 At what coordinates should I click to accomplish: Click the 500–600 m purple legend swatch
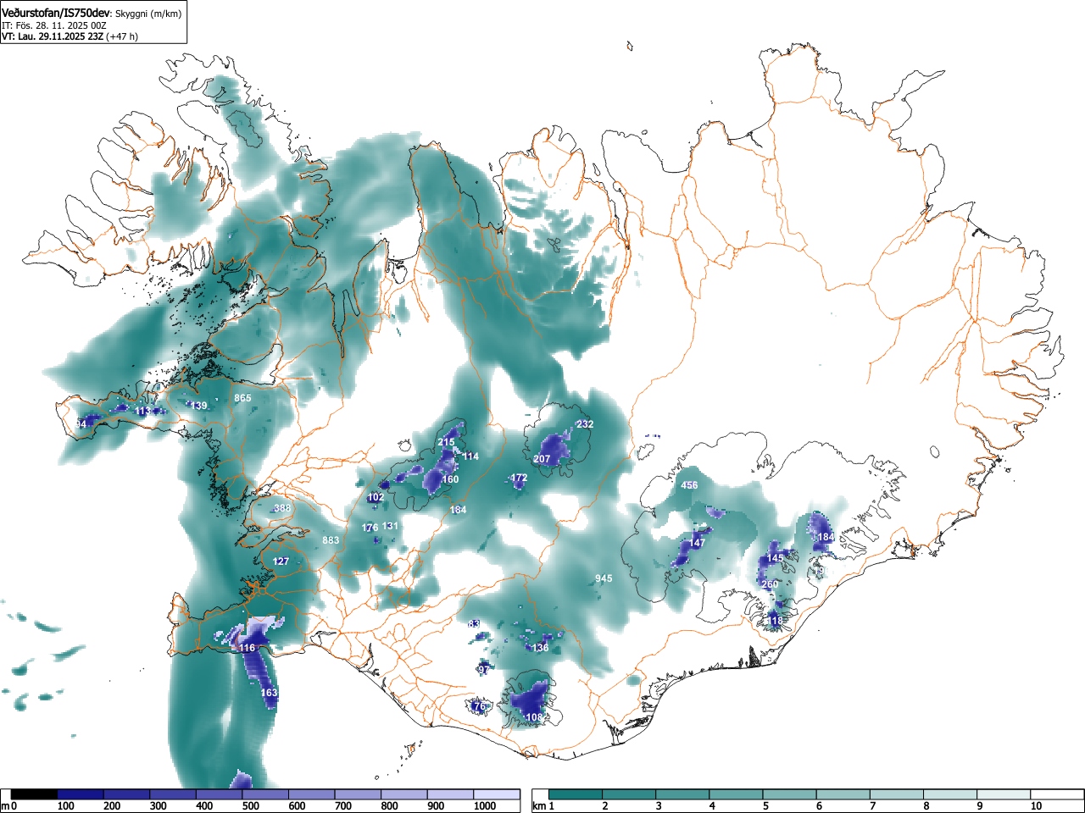265,794
